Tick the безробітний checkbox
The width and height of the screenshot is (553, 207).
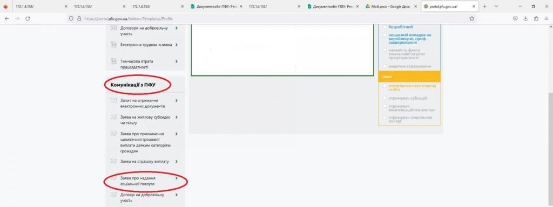(x=385, y=27)
